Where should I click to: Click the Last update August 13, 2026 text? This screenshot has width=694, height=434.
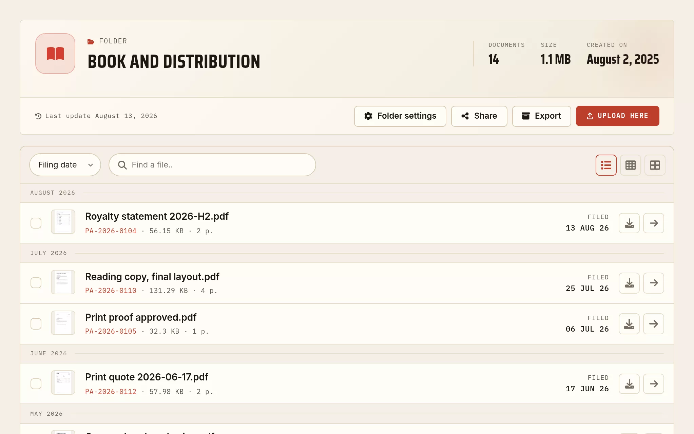click(x=101, y=116)
